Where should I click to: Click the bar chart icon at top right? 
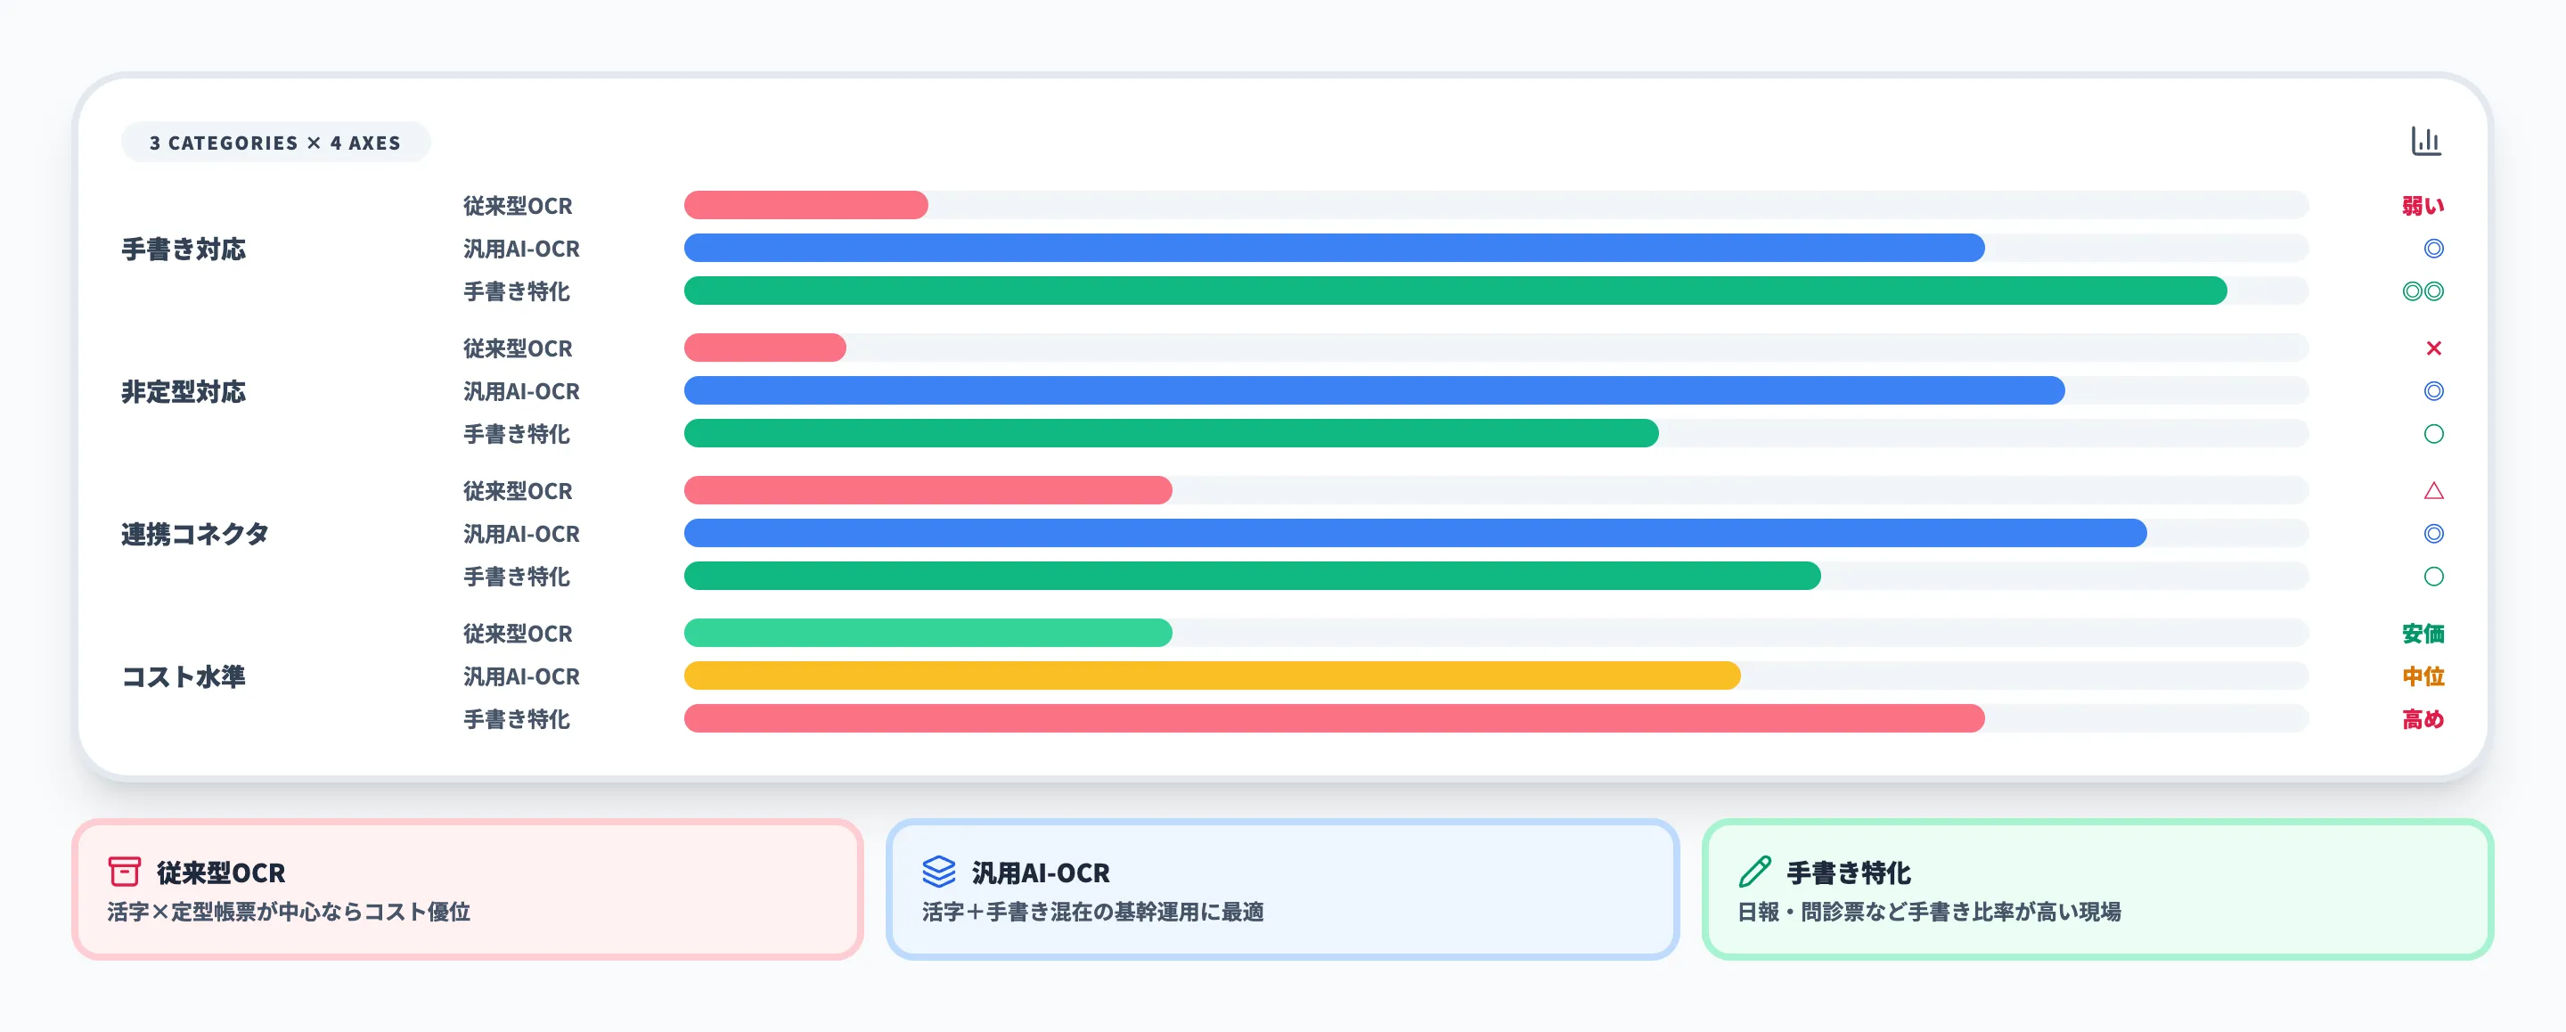2428,142
